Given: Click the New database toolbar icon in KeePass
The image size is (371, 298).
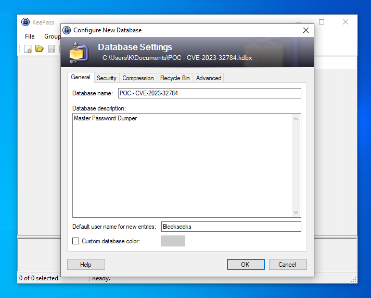Looking at the screenshot, I should [x=28, y=49].
